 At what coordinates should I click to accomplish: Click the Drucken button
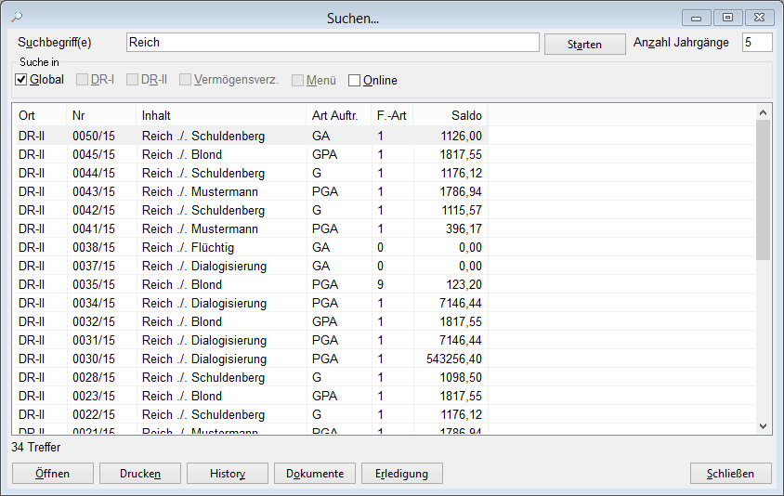(x=140, y=474)
